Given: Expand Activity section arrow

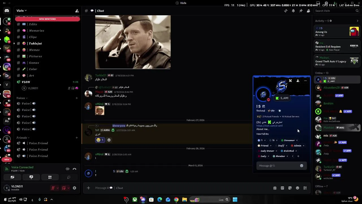Looking at the screenshot, I should [x=357, y=21].
